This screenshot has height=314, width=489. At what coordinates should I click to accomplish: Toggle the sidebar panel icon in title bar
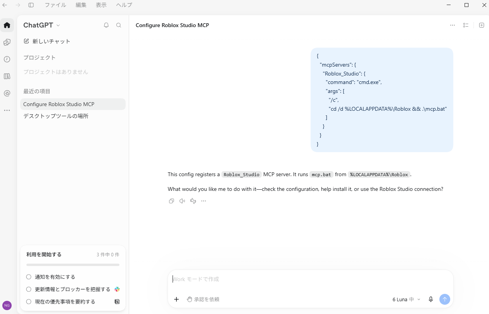click(31, 5)
